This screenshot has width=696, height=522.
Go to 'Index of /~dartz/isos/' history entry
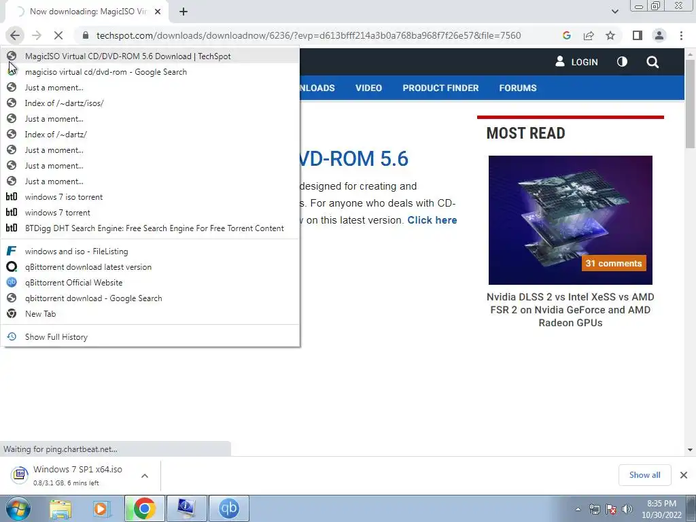point(150,103)
